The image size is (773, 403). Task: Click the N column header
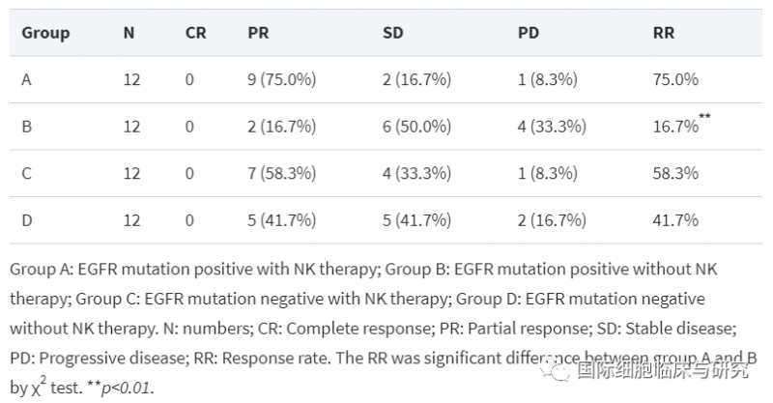[129, 33]
